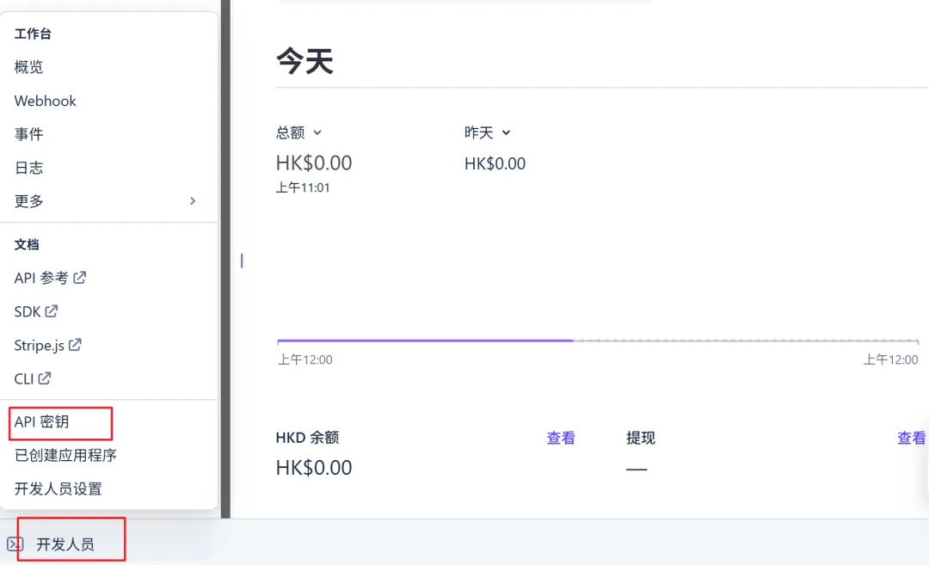The width and height of the screenshot is (929, 565).
Task: Click 查看 link for 提现
Action: point(911,438)
